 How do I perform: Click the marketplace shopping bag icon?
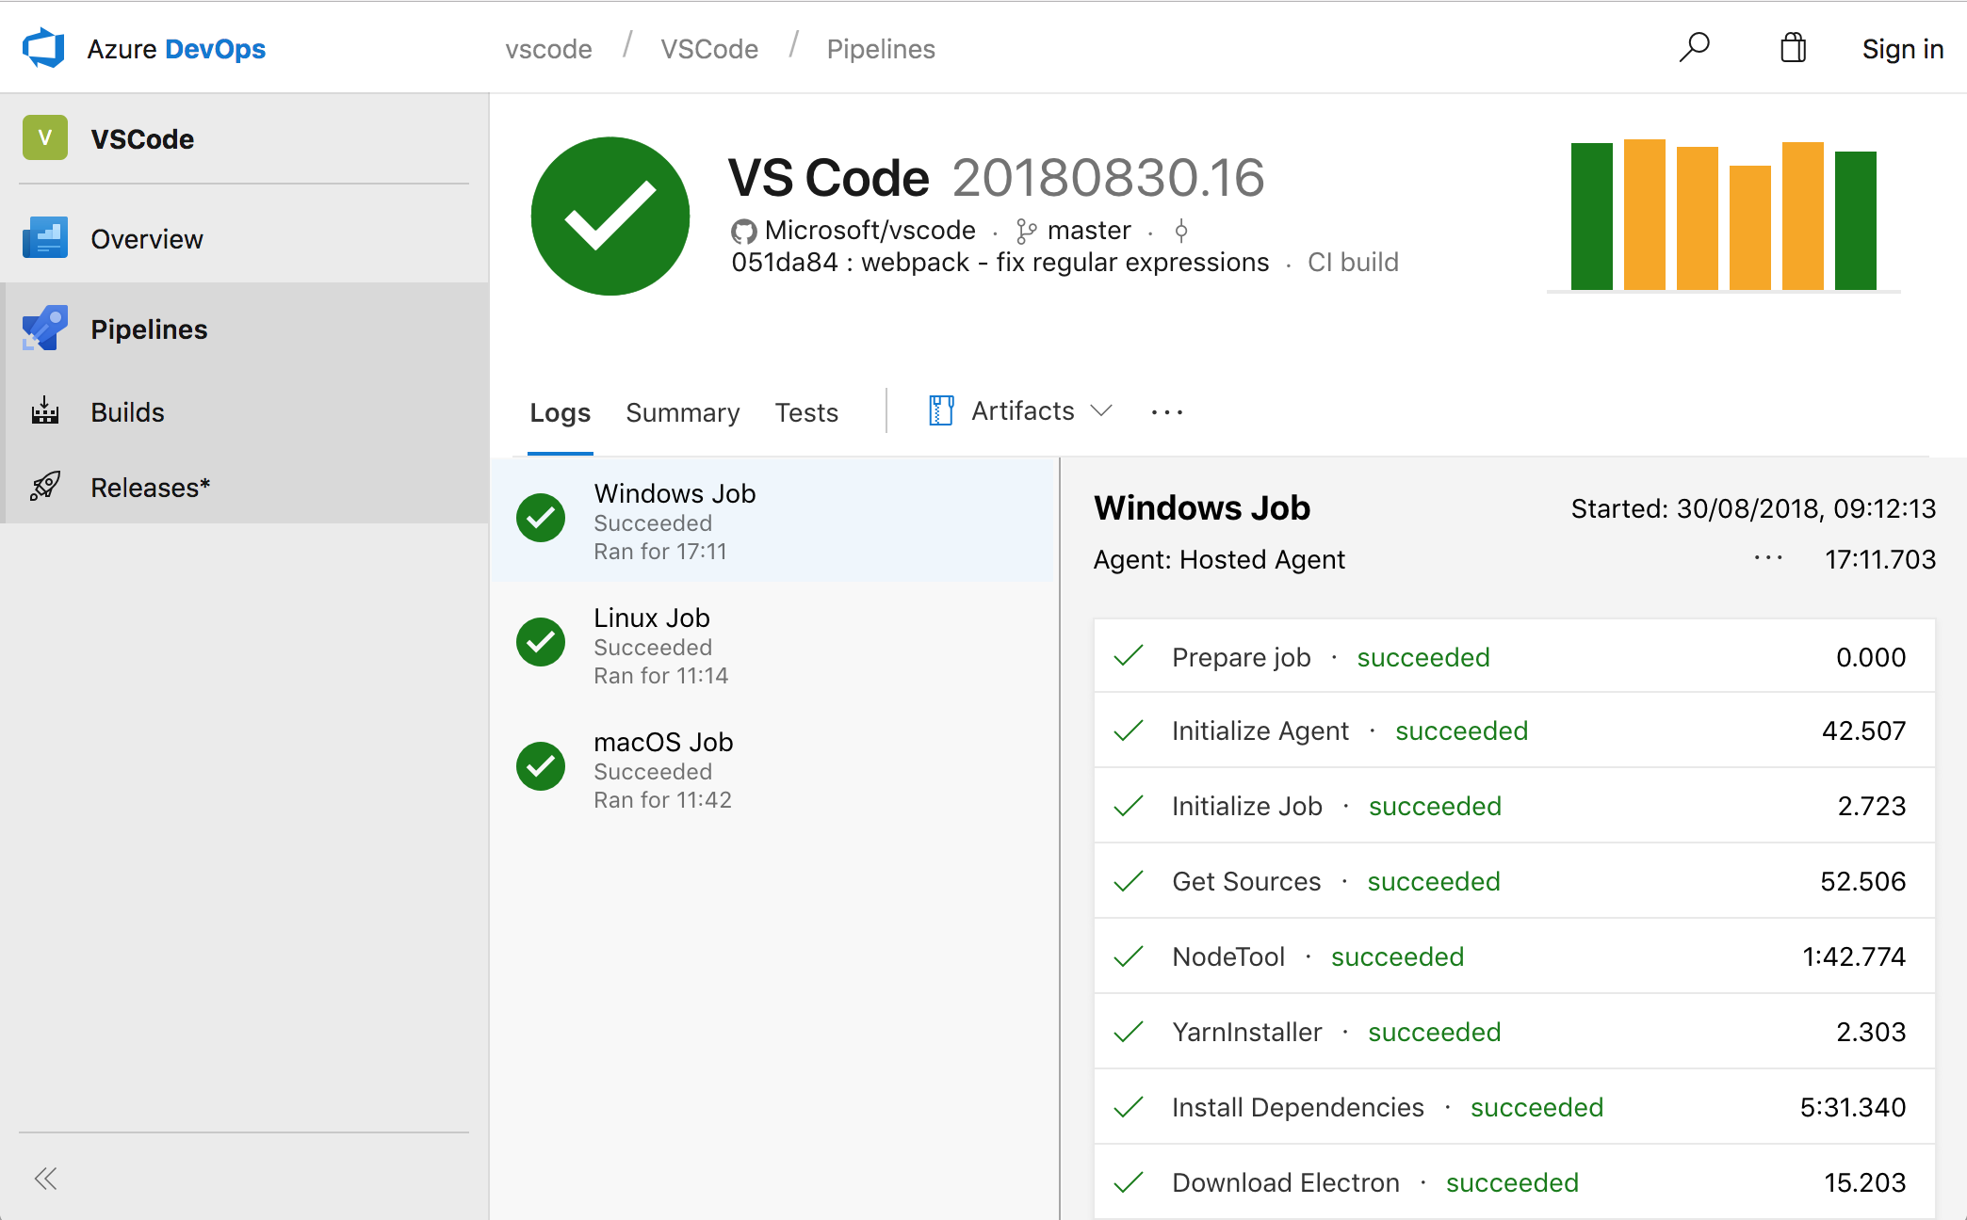(x=1793, y=47)
